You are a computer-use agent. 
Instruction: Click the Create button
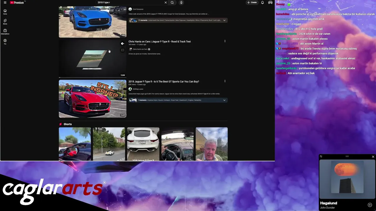tap(252, 3)
